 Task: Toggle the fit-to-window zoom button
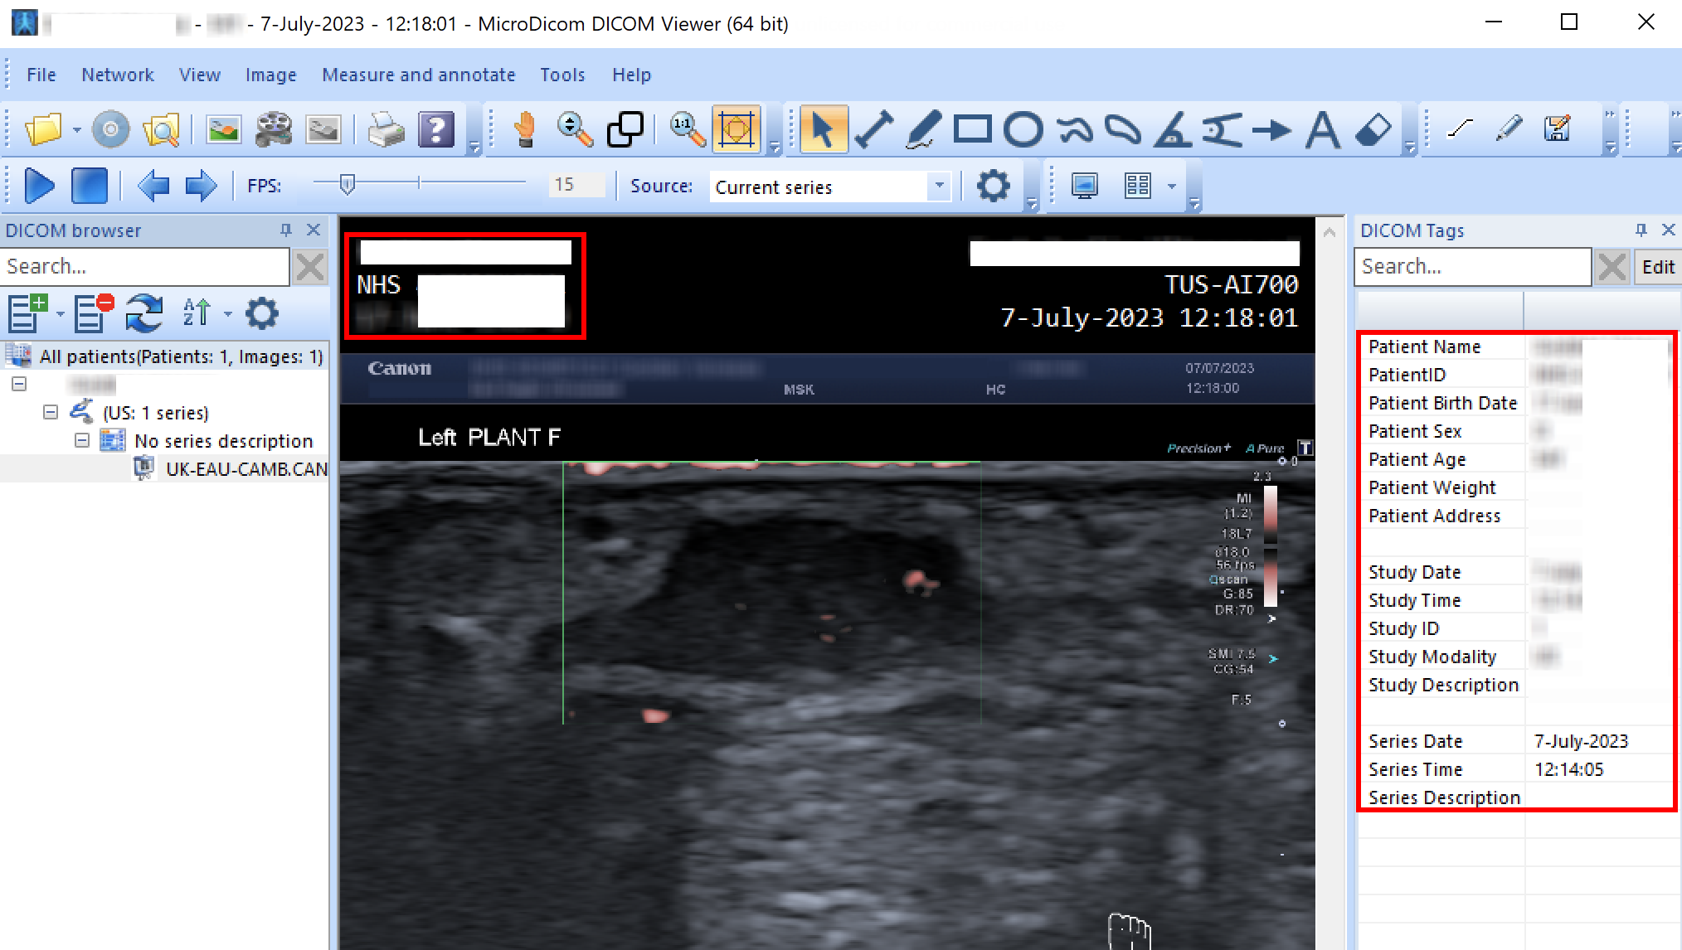coord(736,129)
